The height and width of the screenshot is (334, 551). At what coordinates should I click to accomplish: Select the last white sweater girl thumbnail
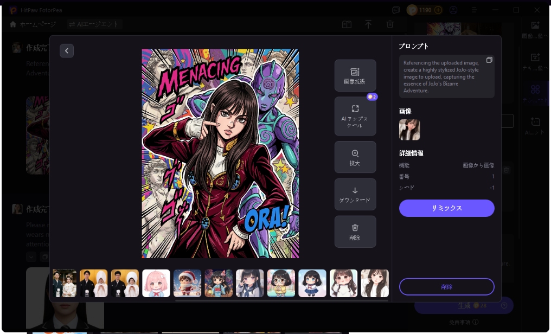375,283
